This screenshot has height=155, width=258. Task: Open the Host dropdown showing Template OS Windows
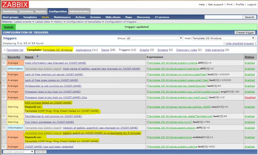(223, 38)
